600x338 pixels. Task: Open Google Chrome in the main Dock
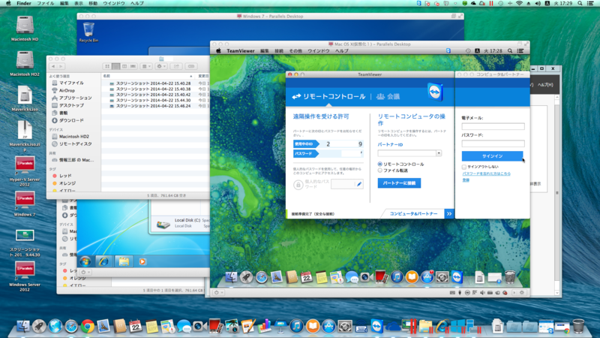(x=87, y=327)
